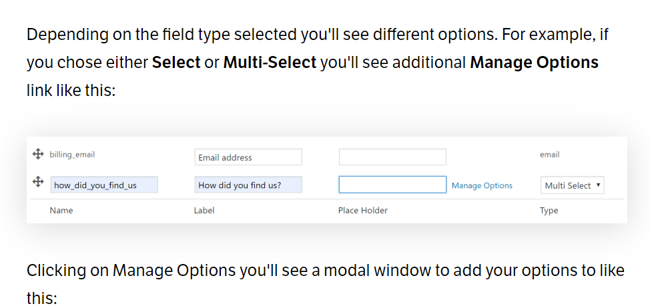Click the Label column header
The image size is (650, 308).
[x=204, y=210]
